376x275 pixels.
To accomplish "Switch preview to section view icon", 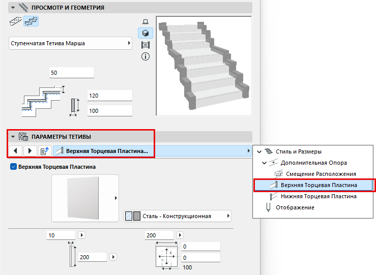I will click(x=146, y=45).
